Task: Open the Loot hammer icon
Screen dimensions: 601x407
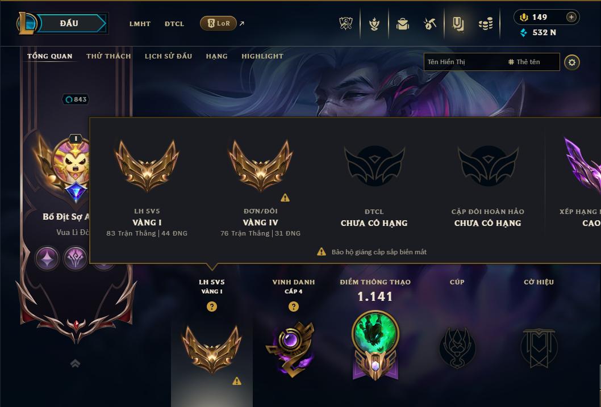Action: (429, 24)
